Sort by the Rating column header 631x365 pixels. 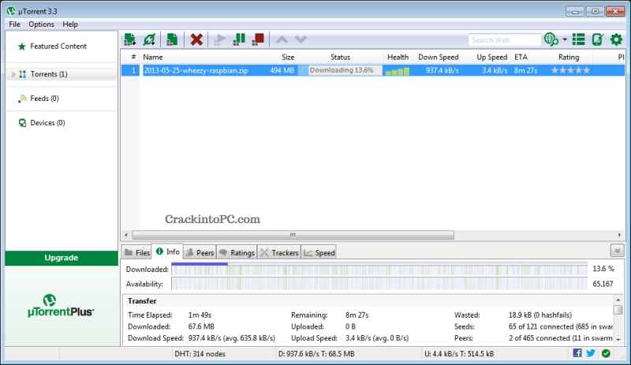[569, 57]
